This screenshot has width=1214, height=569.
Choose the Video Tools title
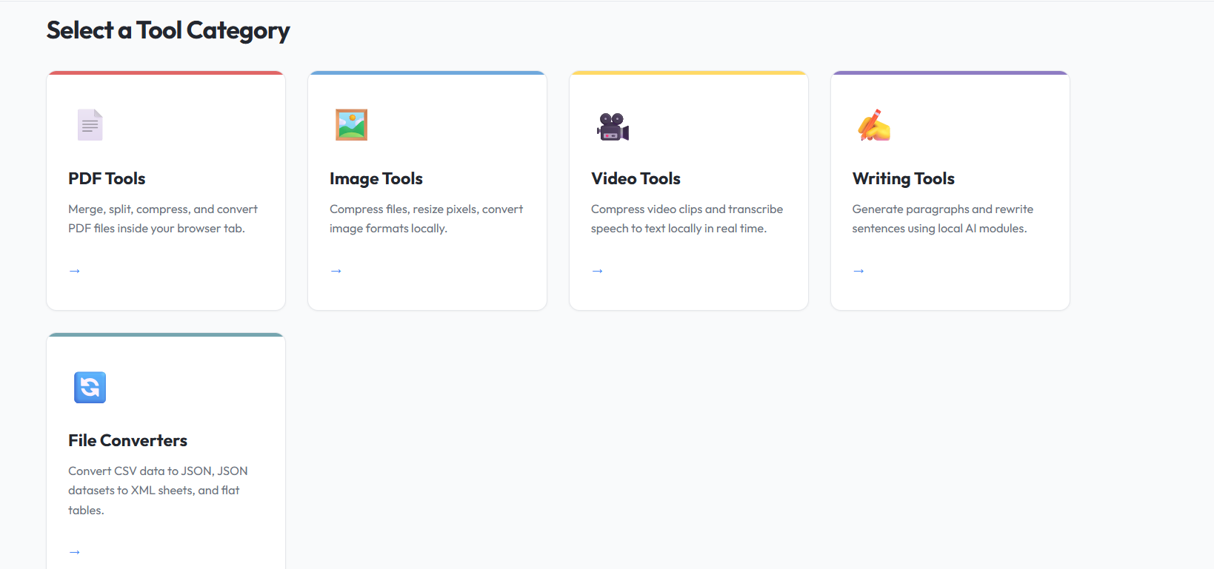[636, 178]
